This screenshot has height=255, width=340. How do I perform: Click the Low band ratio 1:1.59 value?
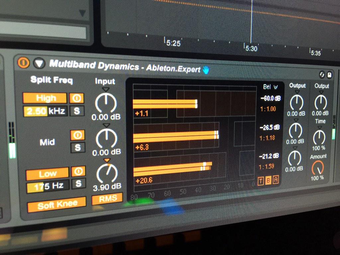267,167
